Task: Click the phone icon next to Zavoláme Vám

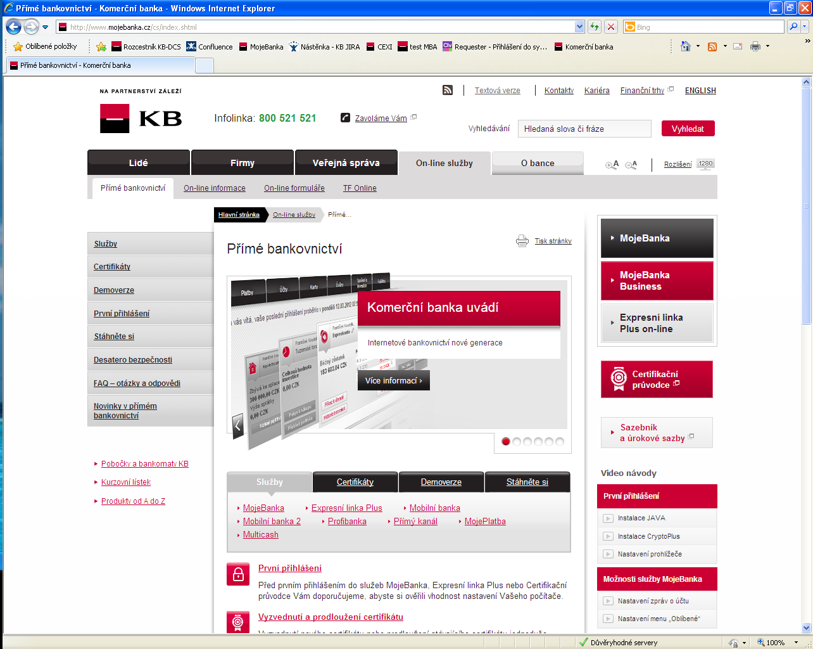Action: pos(345,117)
